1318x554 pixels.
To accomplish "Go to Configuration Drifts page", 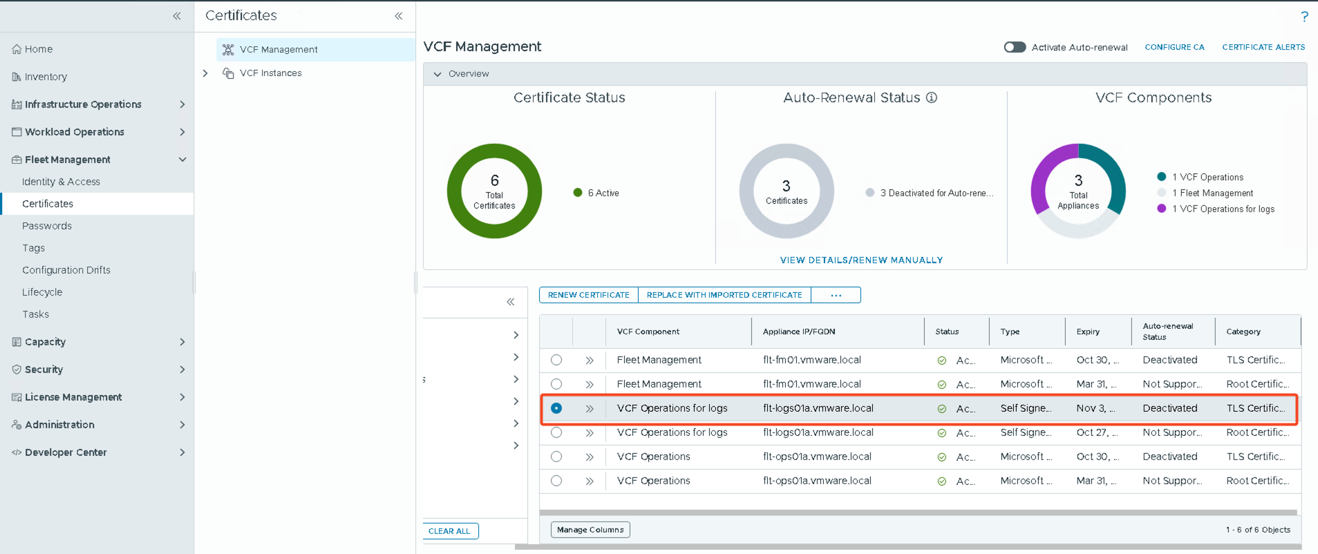I will (66, 270).
